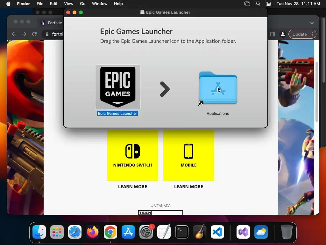Open Visual Studio from the Dock
The height and width of the screenshot is (245, 326).
[x=243, y=232]
